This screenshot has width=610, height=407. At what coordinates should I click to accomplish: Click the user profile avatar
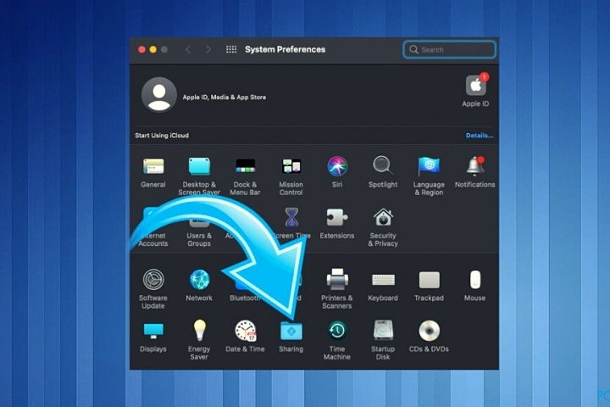(x=158, y=95)
